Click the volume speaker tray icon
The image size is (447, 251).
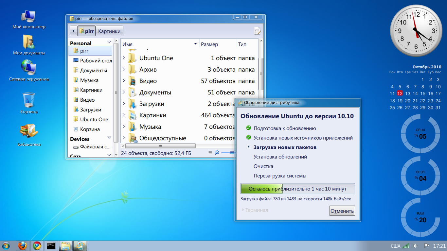pyautogui.click(x=416, y=246)
